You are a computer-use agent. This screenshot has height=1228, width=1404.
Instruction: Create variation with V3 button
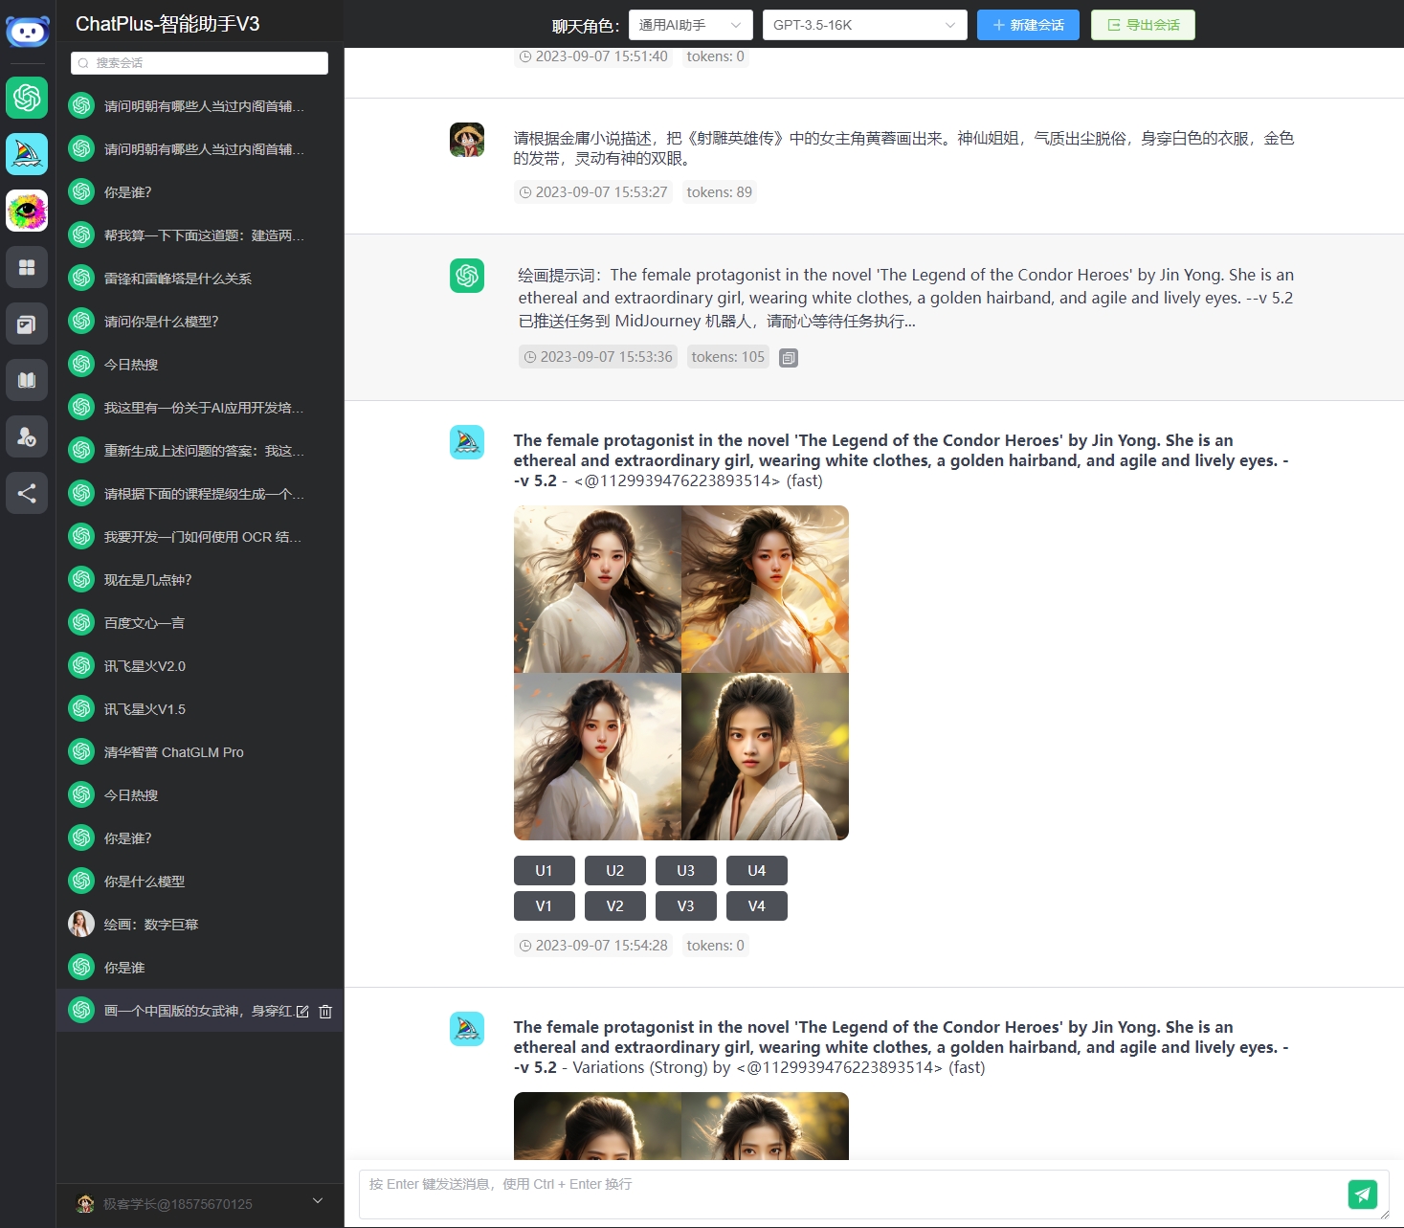(686, 905)
